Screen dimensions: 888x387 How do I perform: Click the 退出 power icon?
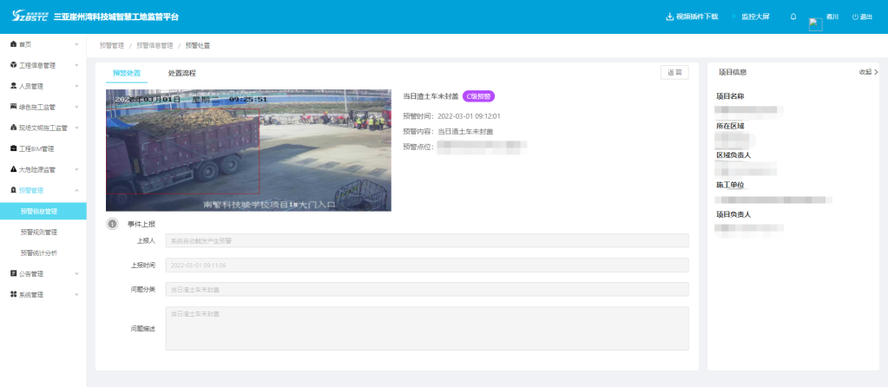[855, 16]
